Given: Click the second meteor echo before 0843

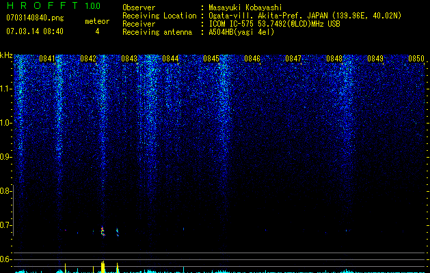Looking at the screenshot, I should [118, 232].
